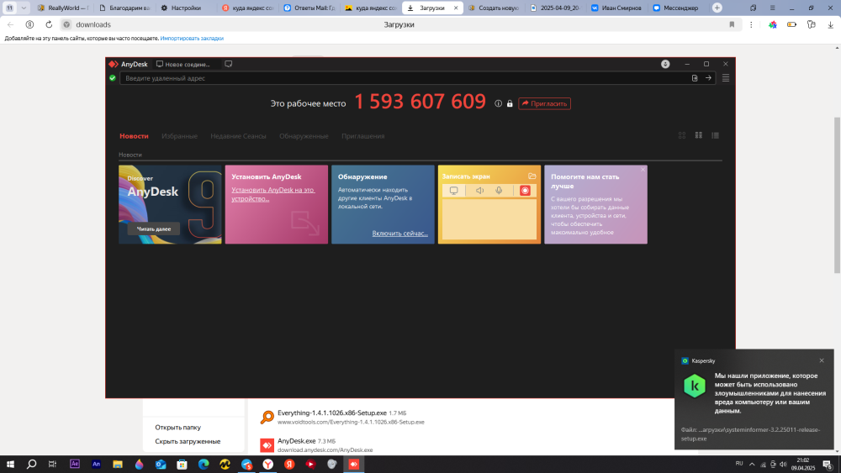The height and width of the screenshot is (473, 841).
Task: Toggle monitor capture in Record screen card
Action: [x=454, y=190]
